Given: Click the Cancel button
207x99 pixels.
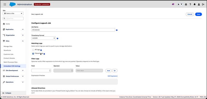Looking at the screenshot, I should tap(190, 14).
